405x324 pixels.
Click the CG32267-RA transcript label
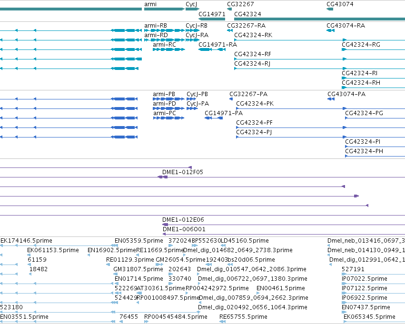[246, 26]
